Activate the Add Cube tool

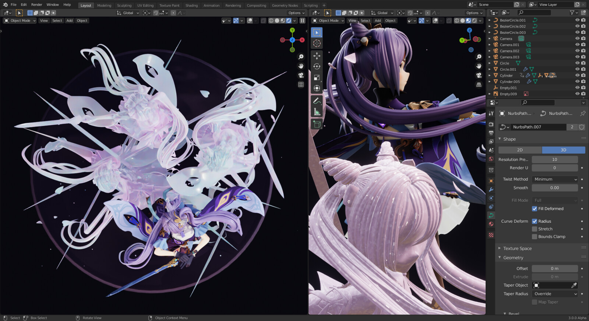[317, 124]
